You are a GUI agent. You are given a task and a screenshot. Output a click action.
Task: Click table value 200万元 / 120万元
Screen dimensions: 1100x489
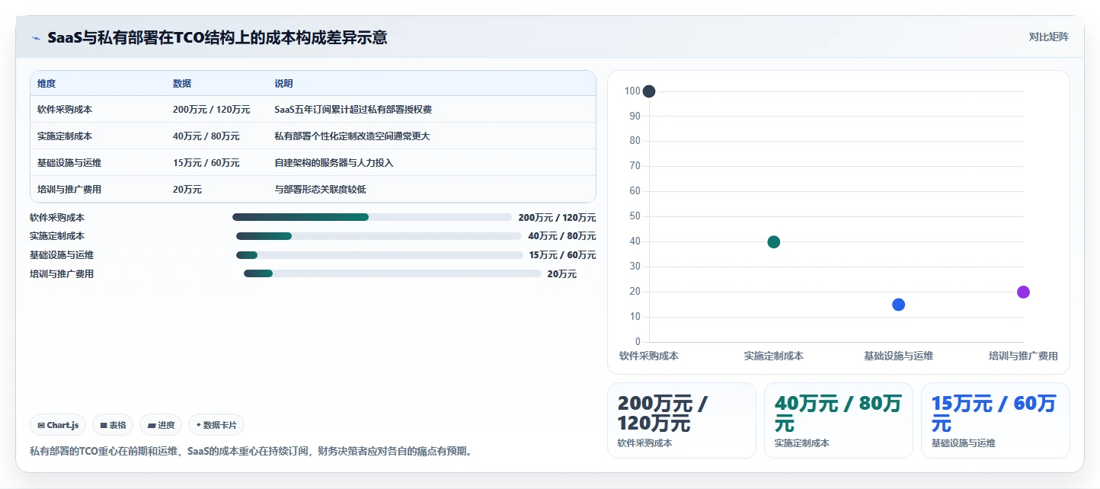[211, 110]
